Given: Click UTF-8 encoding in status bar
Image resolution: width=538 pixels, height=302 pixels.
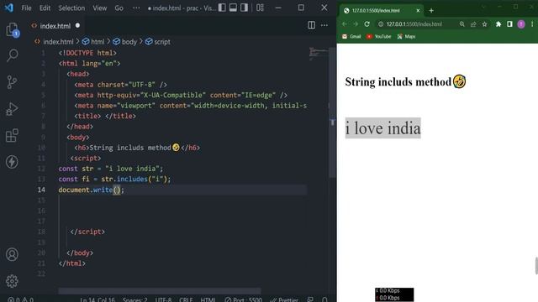Looking at the screenshot, I should [x=163, y=299].
